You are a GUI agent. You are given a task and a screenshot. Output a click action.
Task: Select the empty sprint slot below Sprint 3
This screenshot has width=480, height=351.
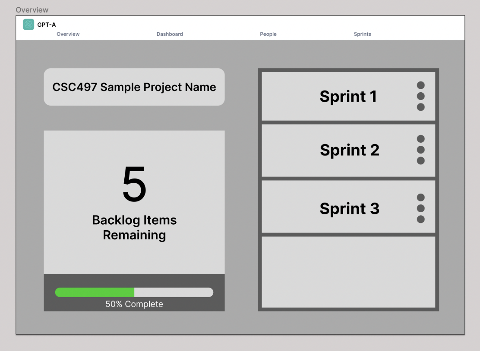coord(348,272)
